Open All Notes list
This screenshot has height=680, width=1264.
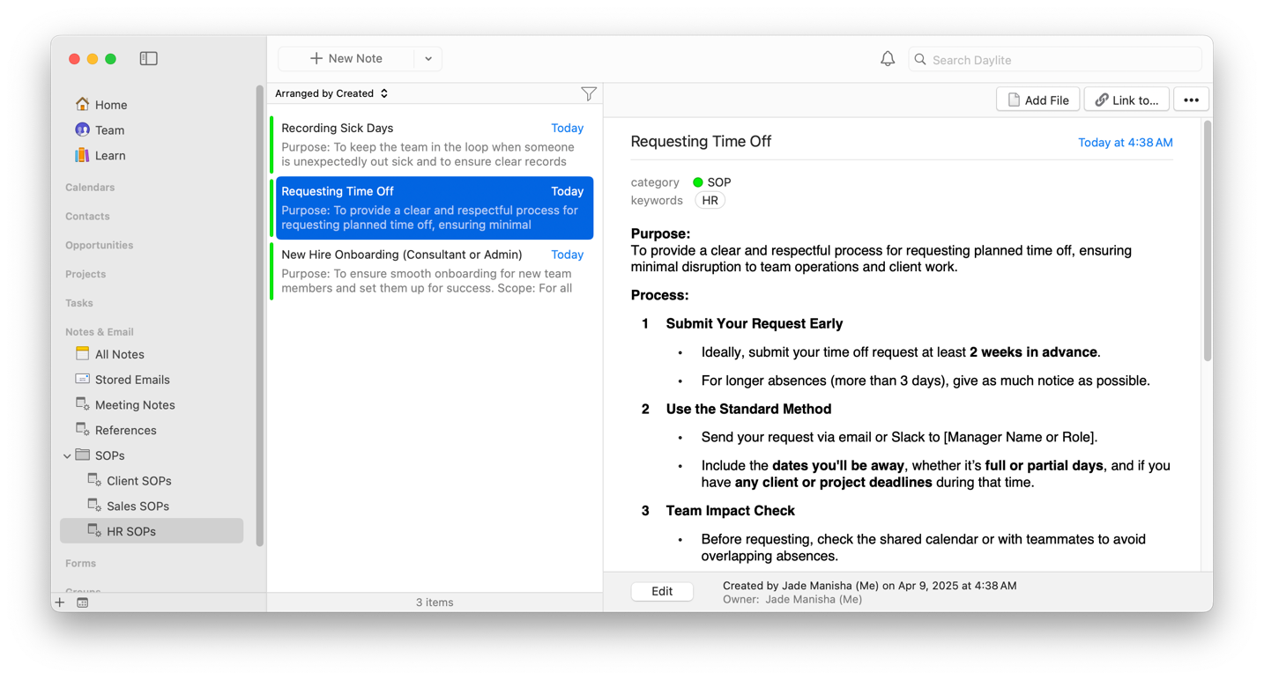point(119,354)
